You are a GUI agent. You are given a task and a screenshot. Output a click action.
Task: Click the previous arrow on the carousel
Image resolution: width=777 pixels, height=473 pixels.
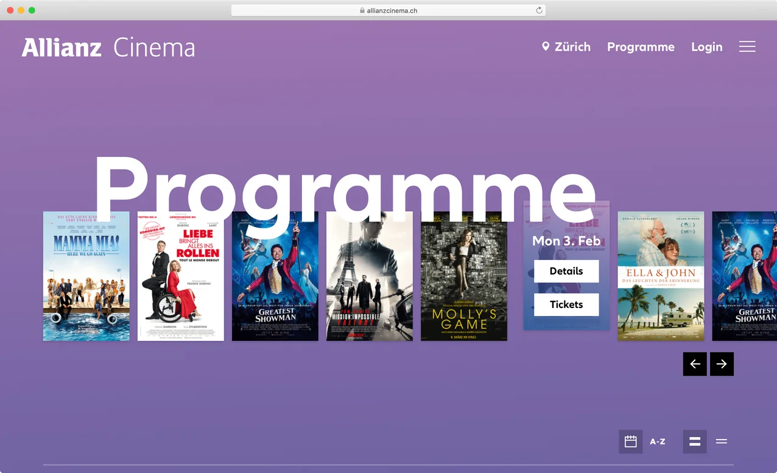695,364
